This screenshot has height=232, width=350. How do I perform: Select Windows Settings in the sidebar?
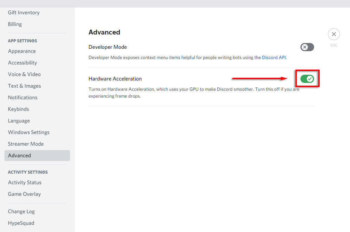[29, 132]
